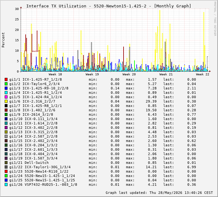Select the legend label gi1/21 Dell-Switch

[29, 163]
